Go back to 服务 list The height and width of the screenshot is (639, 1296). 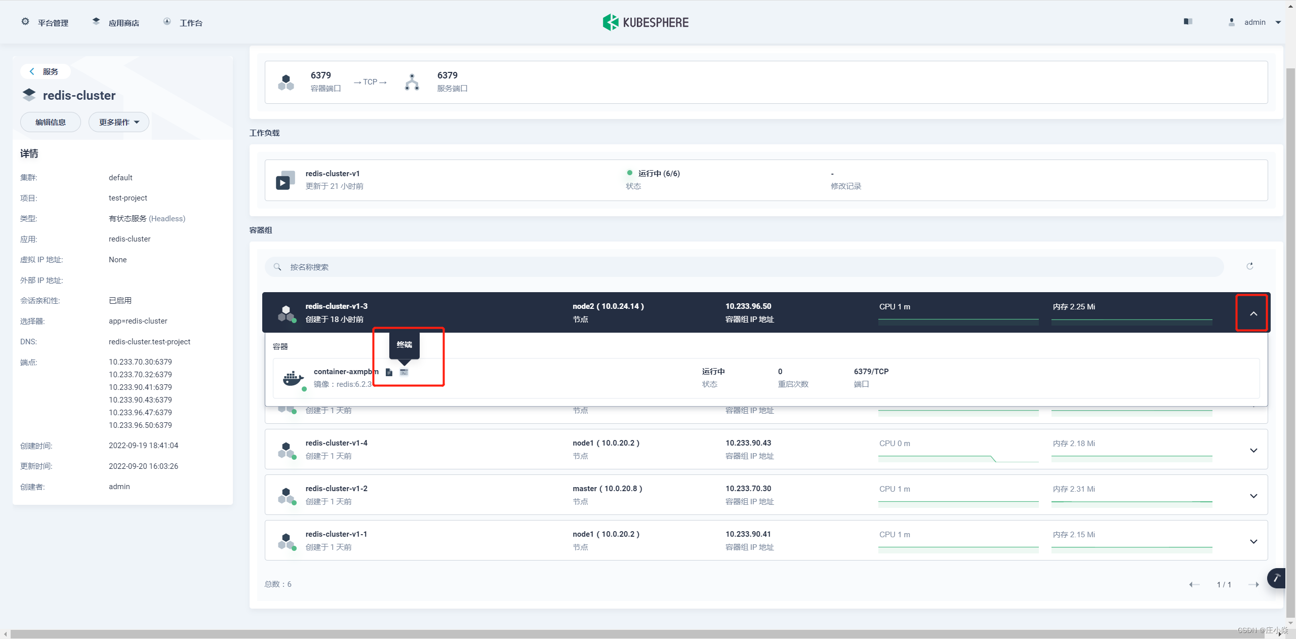pyautogui.click(x=45, y=71)
